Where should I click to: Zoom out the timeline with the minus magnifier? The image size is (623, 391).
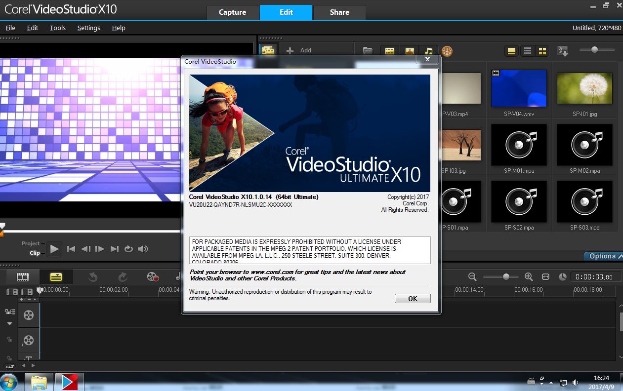coord(472,277)
